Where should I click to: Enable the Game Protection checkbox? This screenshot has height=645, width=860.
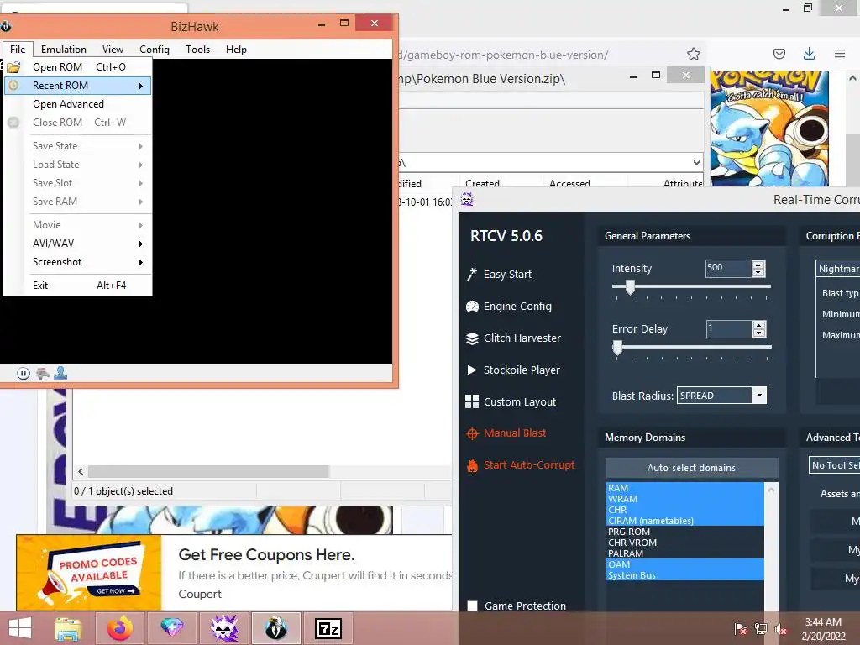[472, 606]
